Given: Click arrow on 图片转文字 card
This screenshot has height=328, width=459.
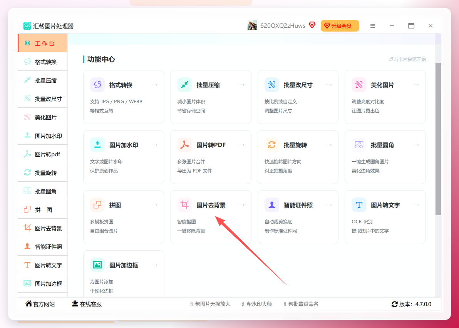Looking at the screenshot, I should (416, 205).
